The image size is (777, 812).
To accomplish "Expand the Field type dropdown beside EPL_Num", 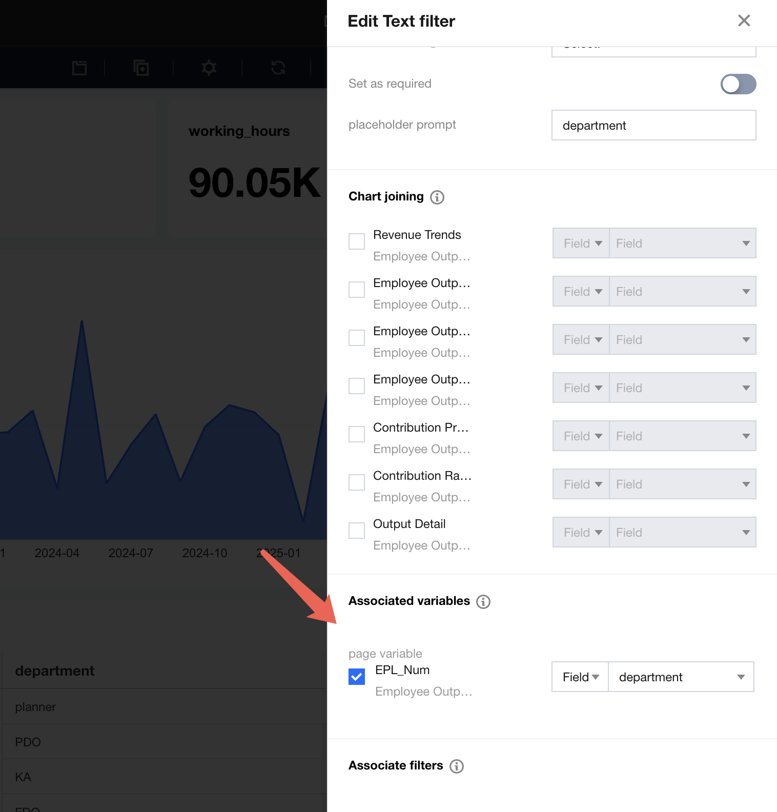I will (x=580, y=677).
